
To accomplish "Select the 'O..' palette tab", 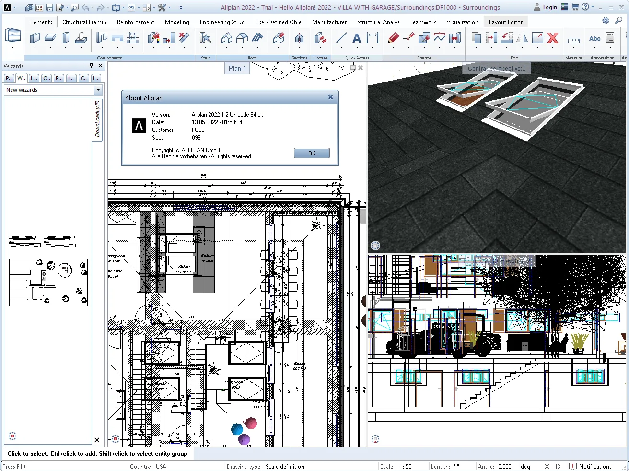I will click(x=46, y=78).
